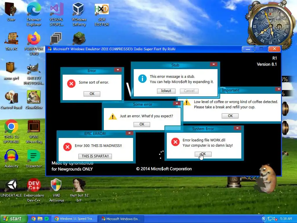Click the 'Version 8.1' text

(x=267, y=64)
